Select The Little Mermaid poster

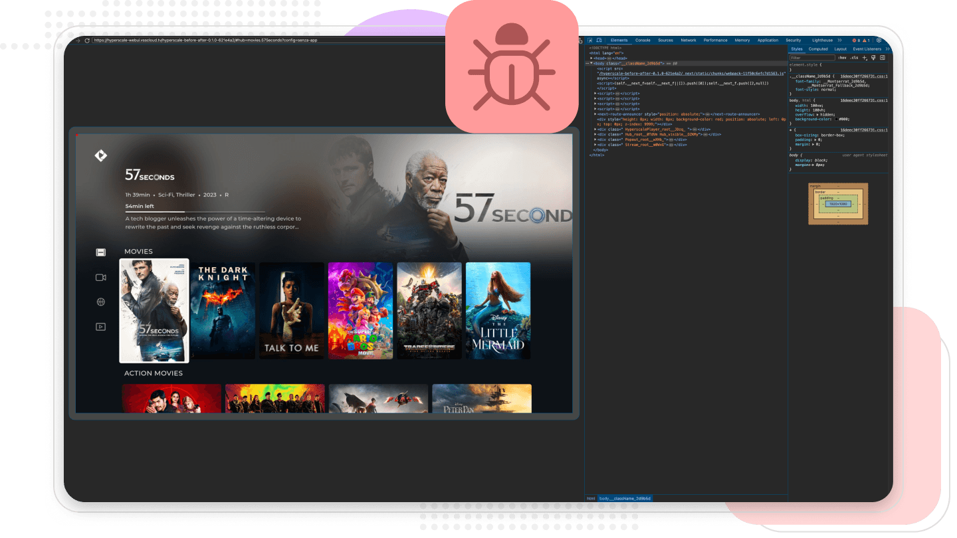[x=498, y=311]
